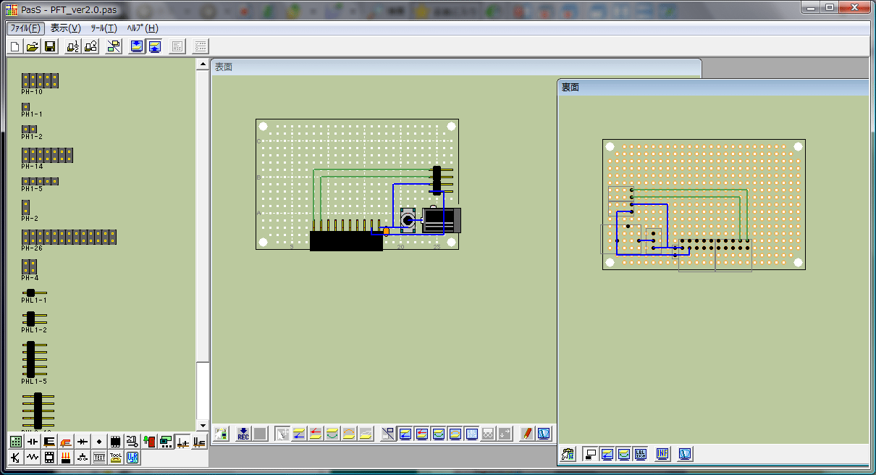Select the capacitor parts category icon

click(x=33, y=441)
